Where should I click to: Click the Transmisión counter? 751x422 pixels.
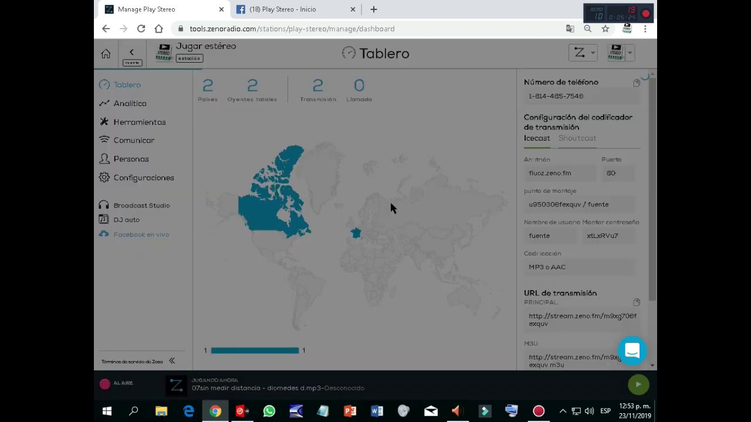click(318, 90)
